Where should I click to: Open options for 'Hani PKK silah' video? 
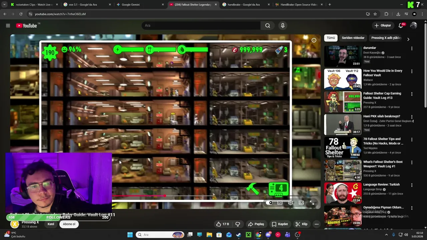tap(412, 117)
